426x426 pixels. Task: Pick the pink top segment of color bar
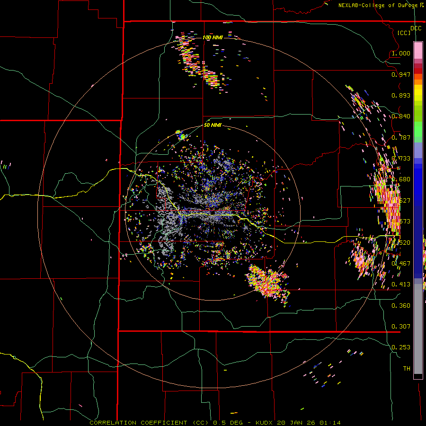point(418,50)
